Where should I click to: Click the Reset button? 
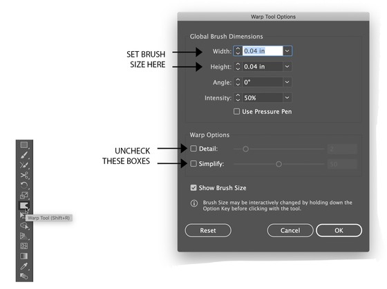pos(208,230)
